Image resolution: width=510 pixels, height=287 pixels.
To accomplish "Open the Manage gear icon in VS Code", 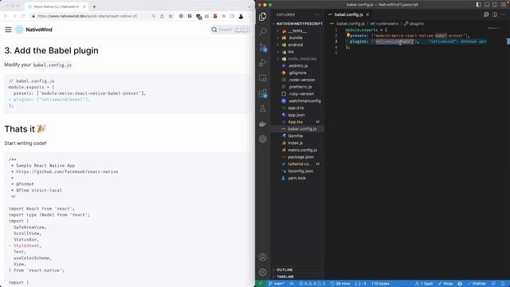I will point(263,272).
